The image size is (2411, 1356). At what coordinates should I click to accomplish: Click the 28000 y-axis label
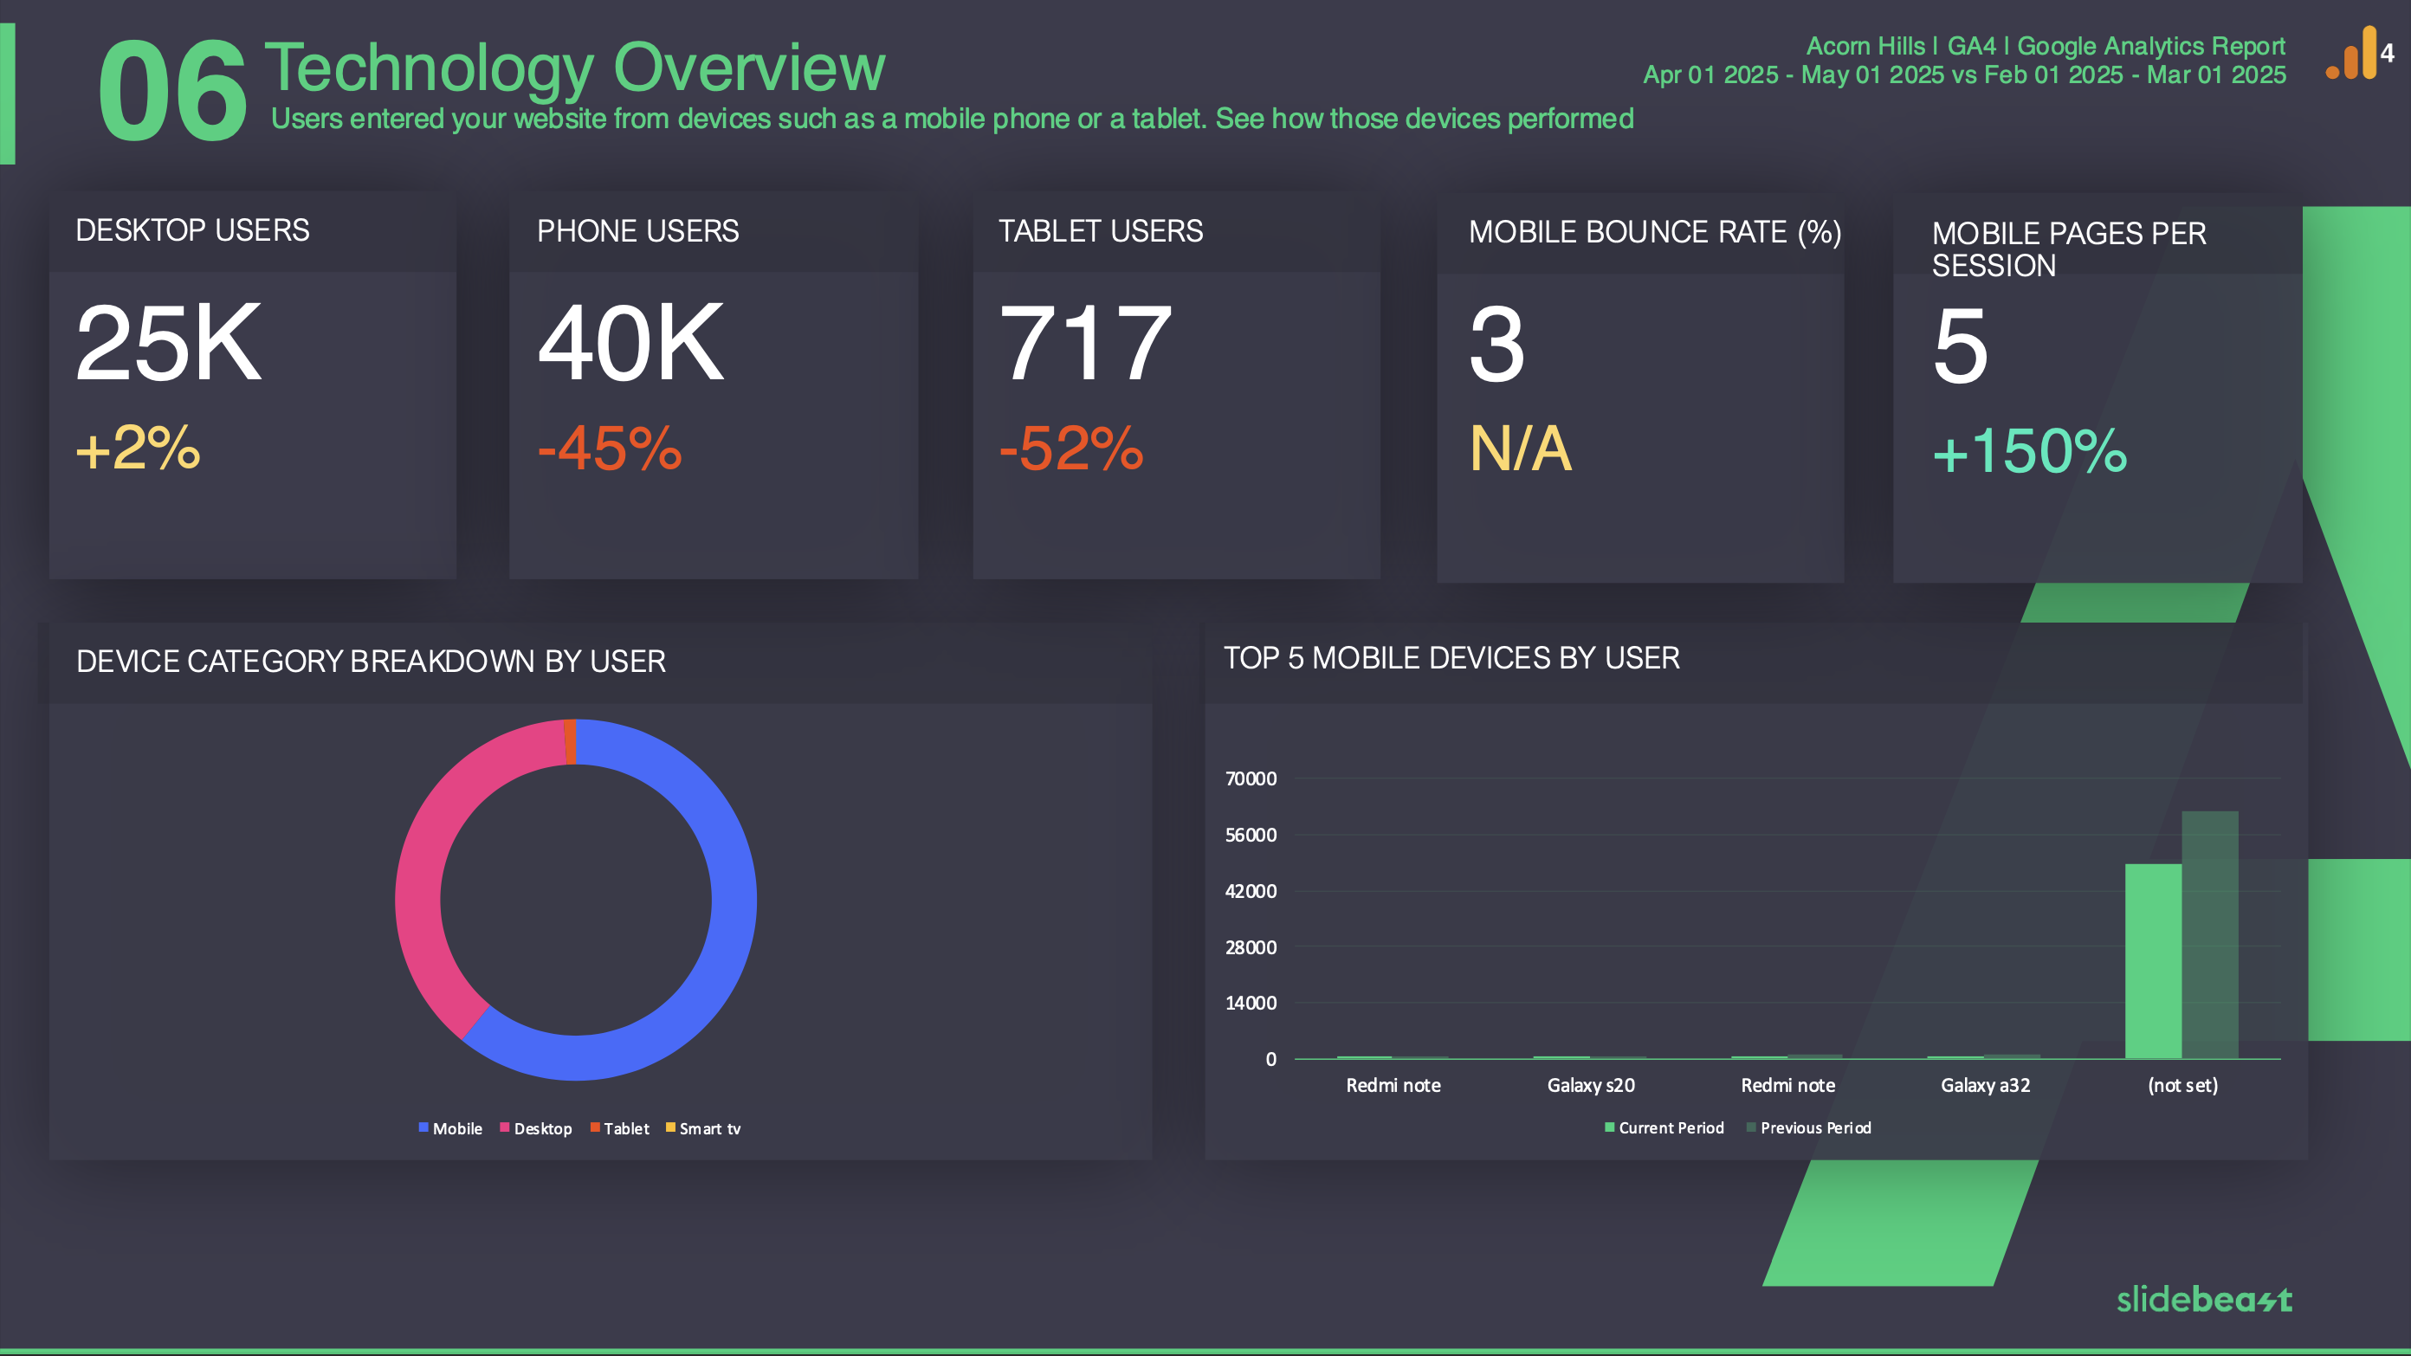1251,947
